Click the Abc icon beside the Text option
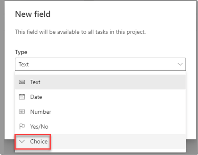Image resolution: width=198 pixels, height=155 pixels. (x=22, y=82)
